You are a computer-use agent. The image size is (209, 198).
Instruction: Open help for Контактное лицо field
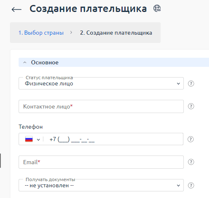pos(191,106)
